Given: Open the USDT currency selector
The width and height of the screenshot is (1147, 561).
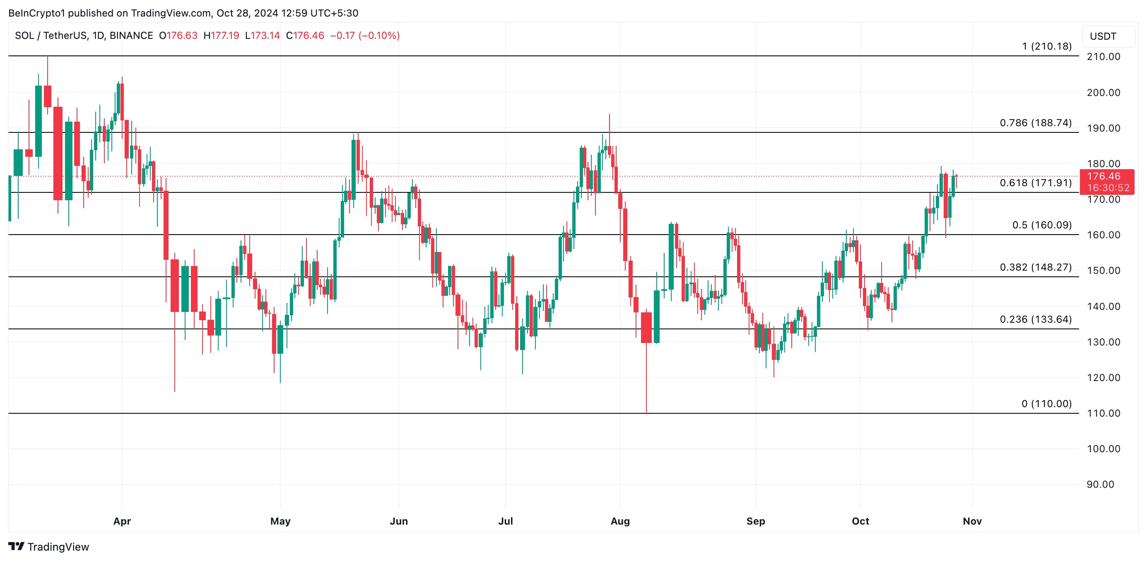Looking at the screenshot, I should [x=1108, y=36].
